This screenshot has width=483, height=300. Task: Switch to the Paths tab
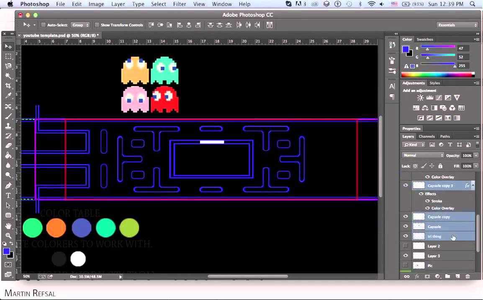[x=445, y=136]
